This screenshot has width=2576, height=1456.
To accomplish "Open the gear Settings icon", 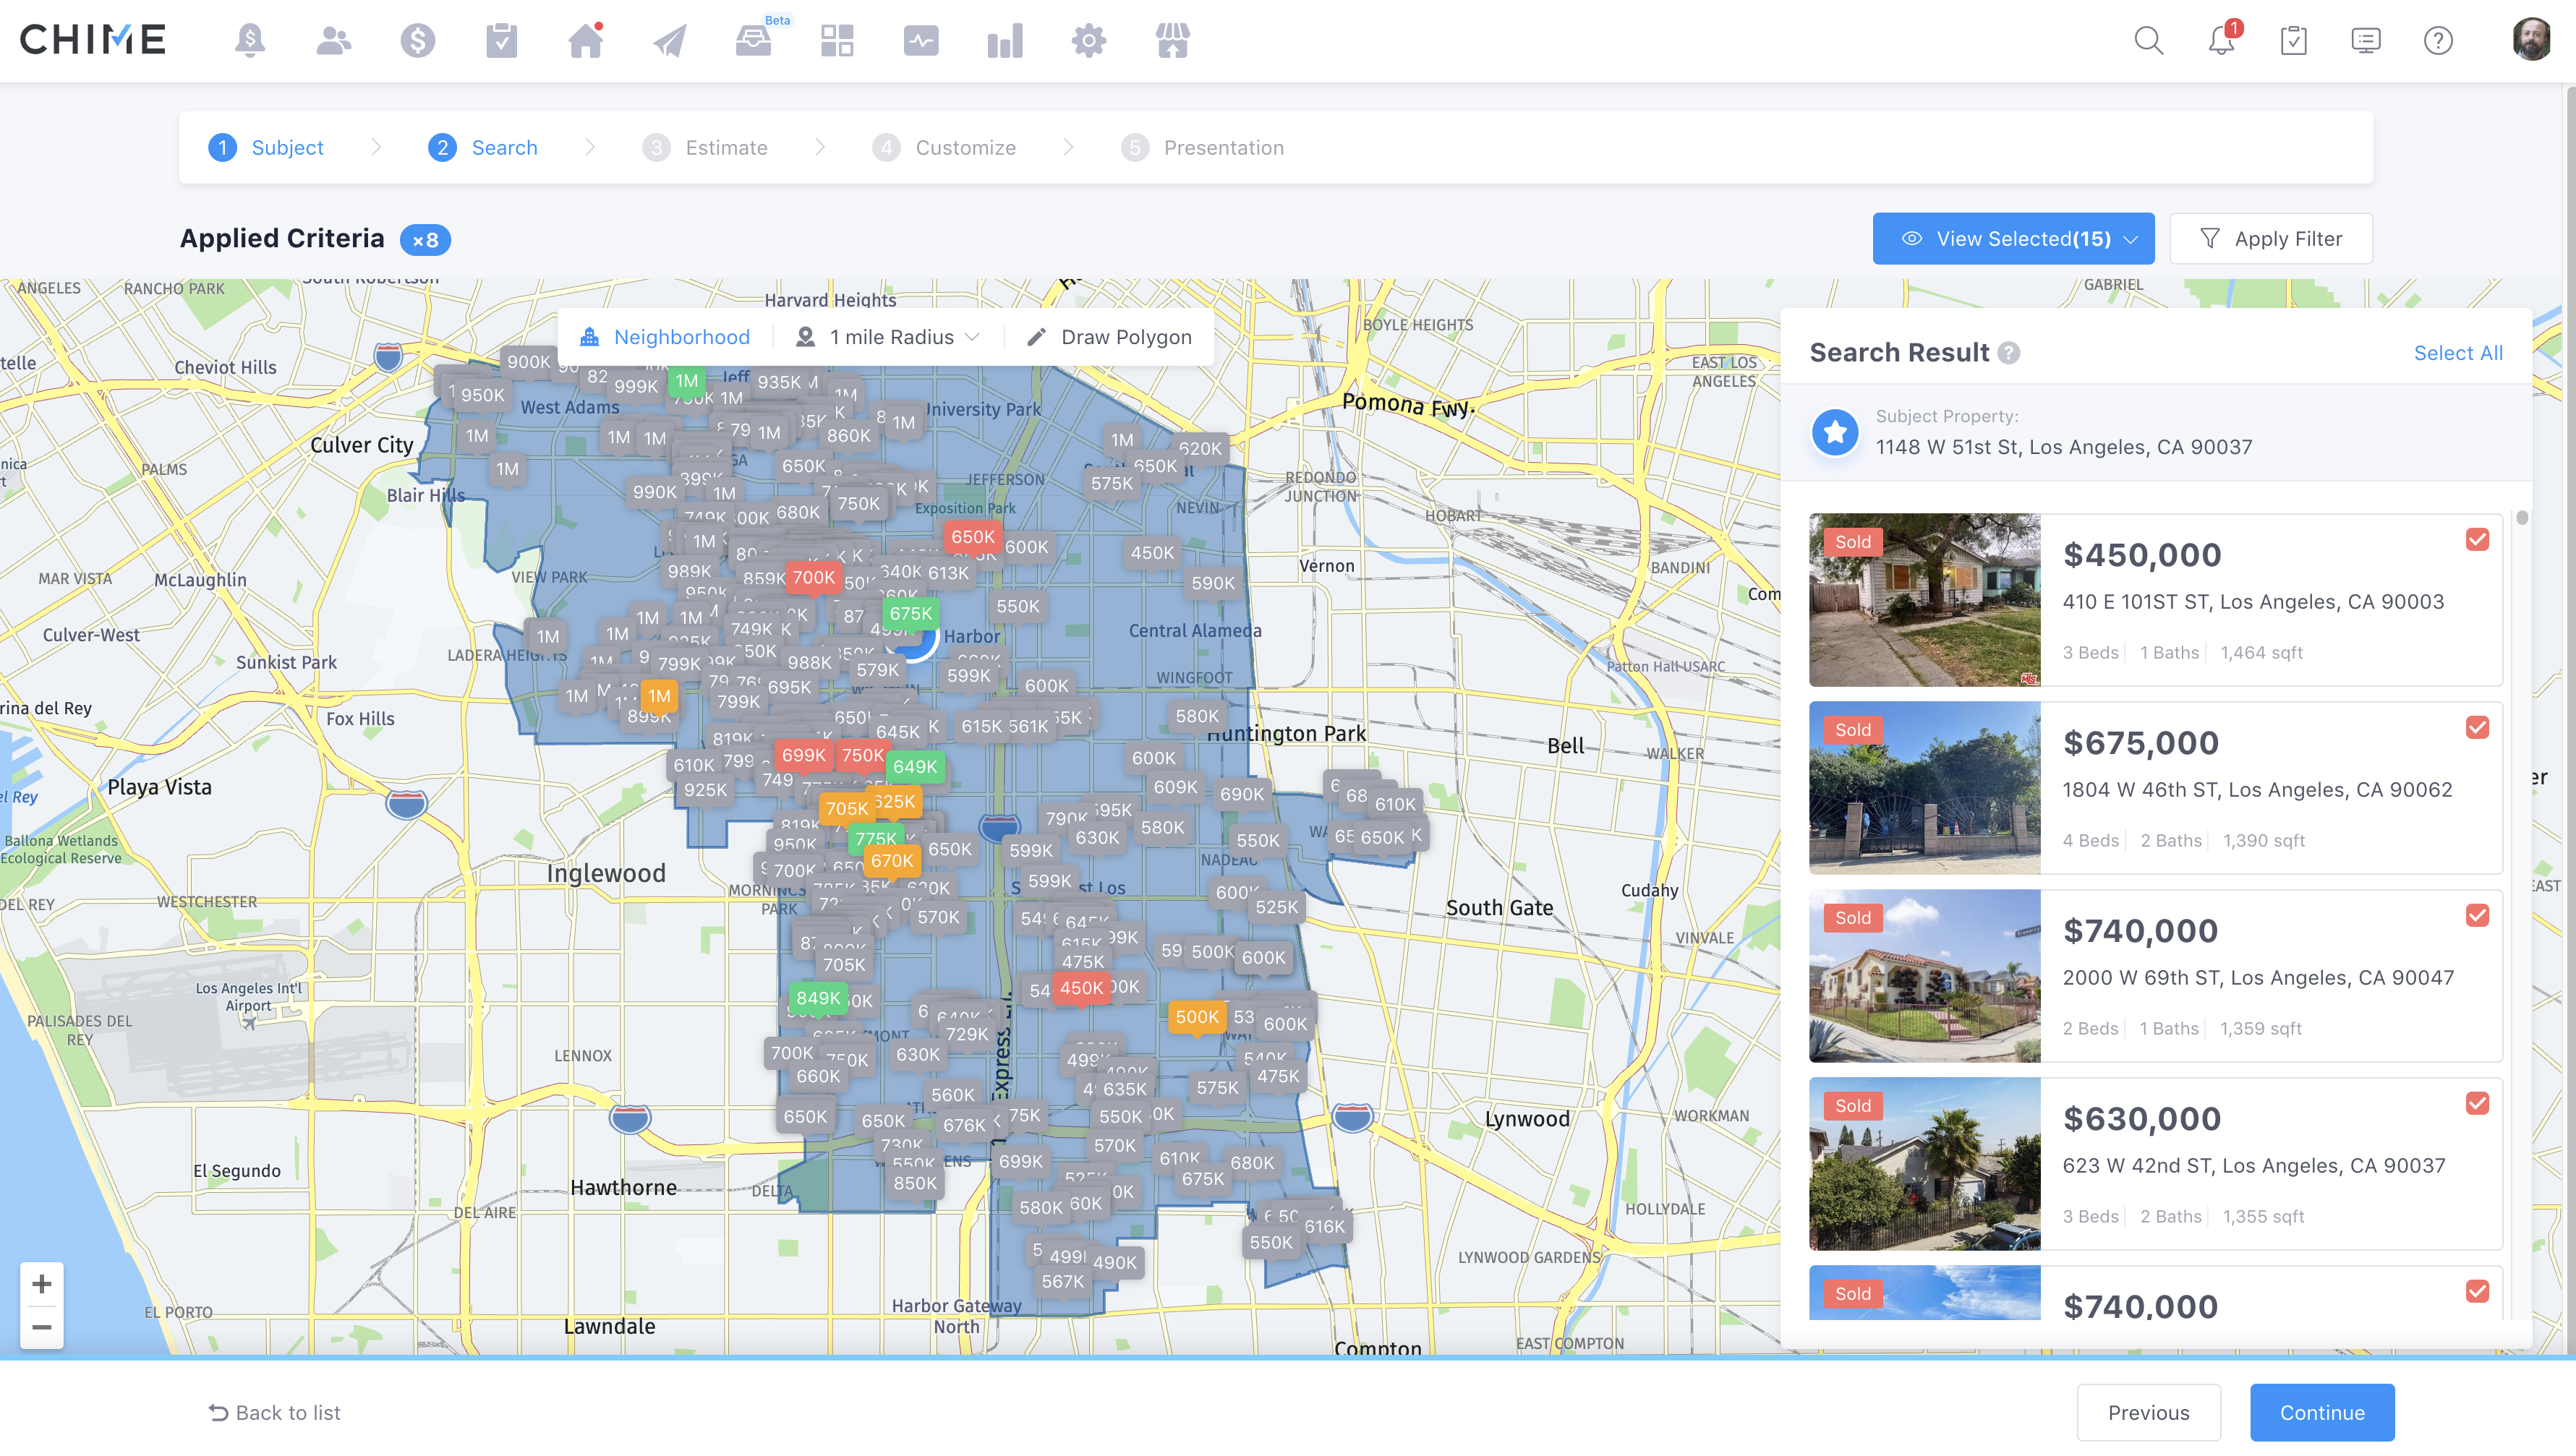I will 1088,41.
